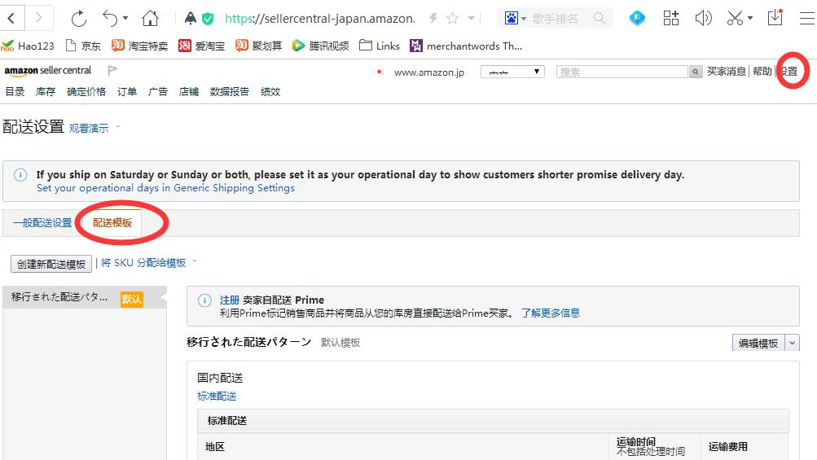Click 观看演示 link
This screenshot has height=460, width=817.
(89, 128)
